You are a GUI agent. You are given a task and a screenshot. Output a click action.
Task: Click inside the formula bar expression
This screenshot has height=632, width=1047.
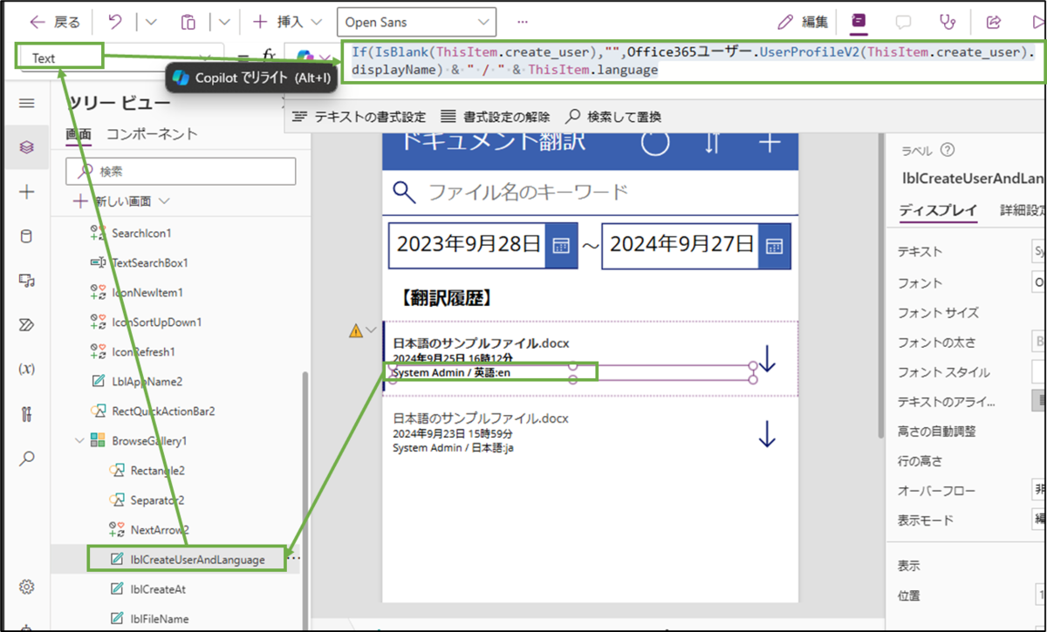pyautogui.click(x=692, y=61)
